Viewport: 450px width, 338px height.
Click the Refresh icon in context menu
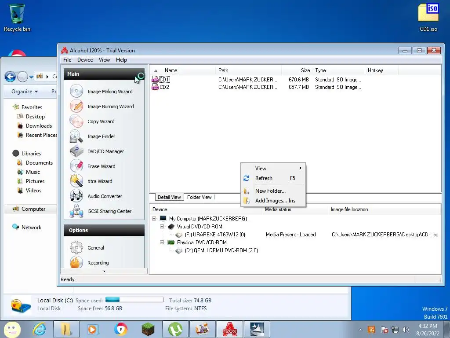pos(246,178)
